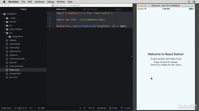
Task: Open the Apple menu
Action: [x=4, y=2]
